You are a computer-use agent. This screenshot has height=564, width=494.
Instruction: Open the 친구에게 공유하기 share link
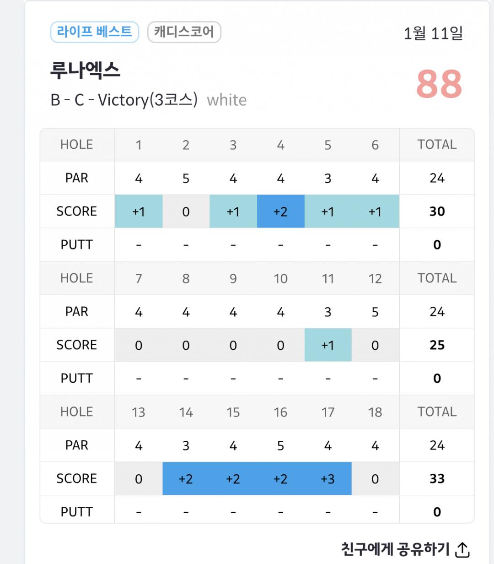[x=396, y=549]
